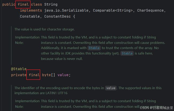Click the final keyword before byte[]
This screenshot has height=111, width=174.
34,75
